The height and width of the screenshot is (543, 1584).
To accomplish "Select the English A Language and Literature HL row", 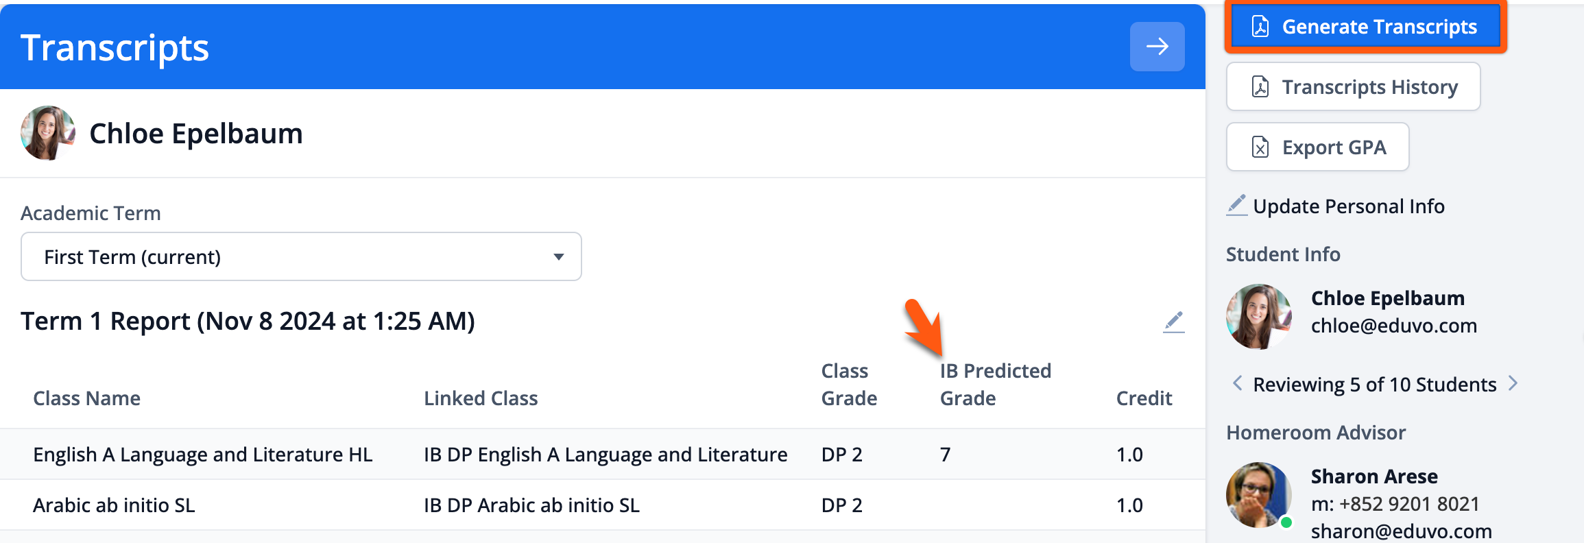I will [202, 455].
